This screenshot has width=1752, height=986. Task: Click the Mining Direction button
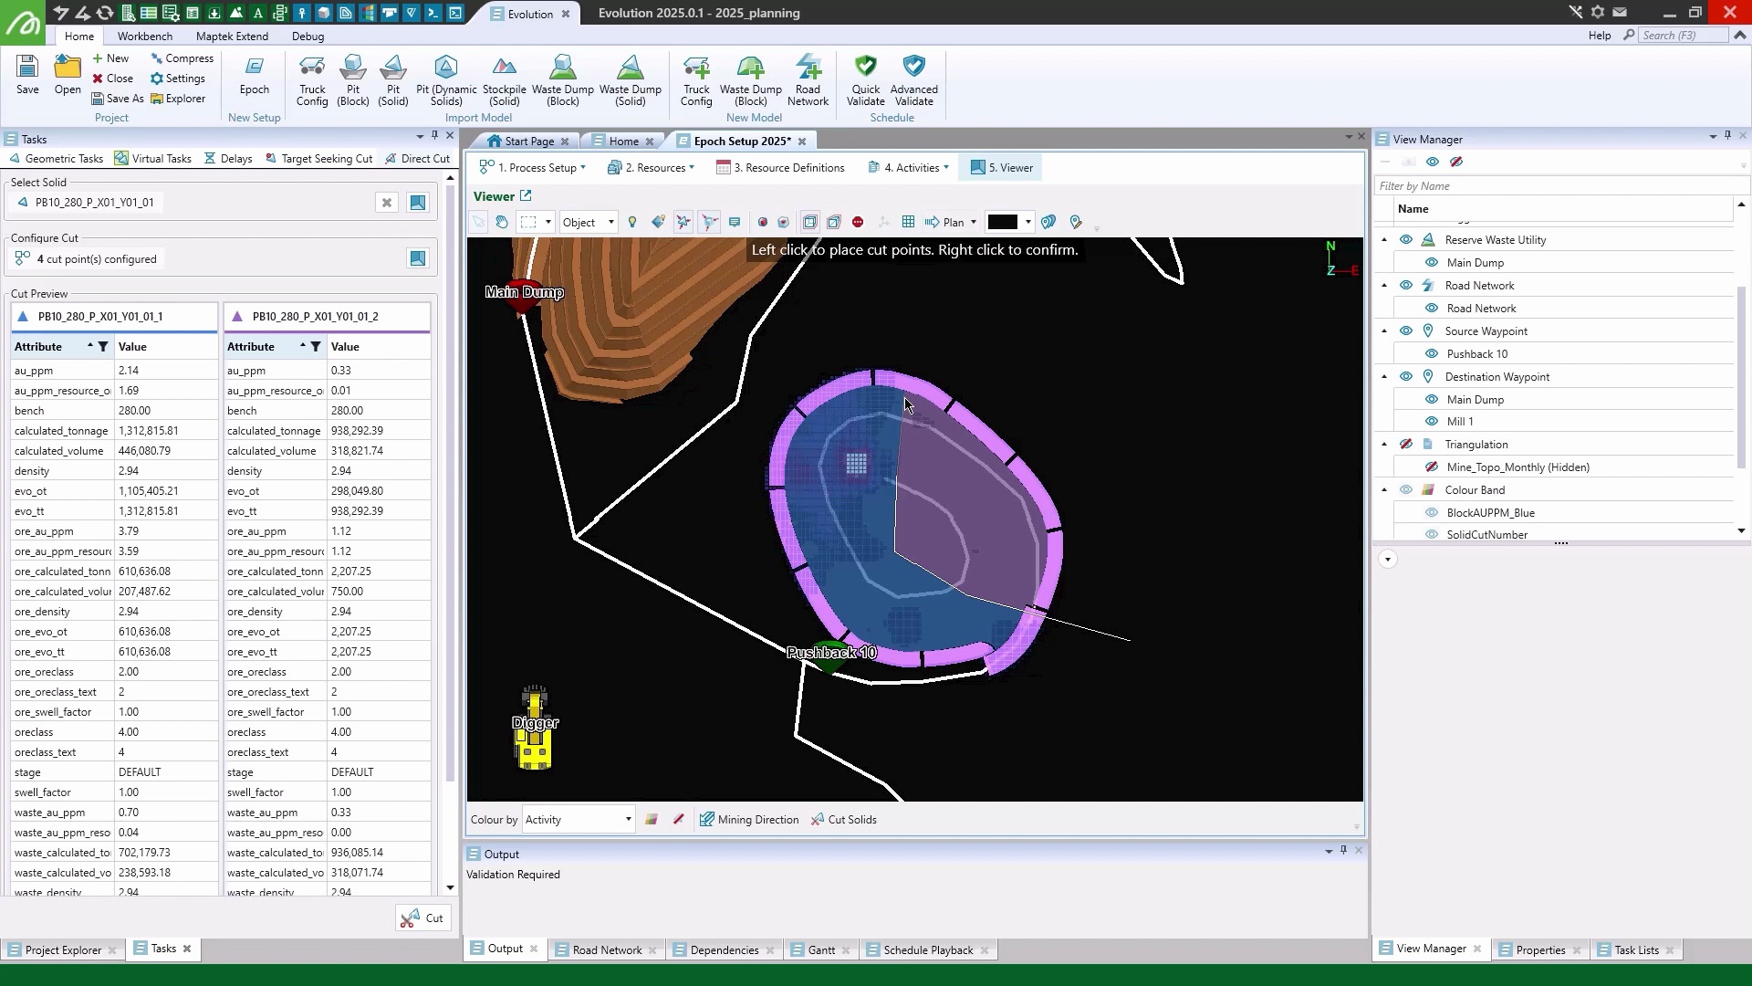[749, 820]
